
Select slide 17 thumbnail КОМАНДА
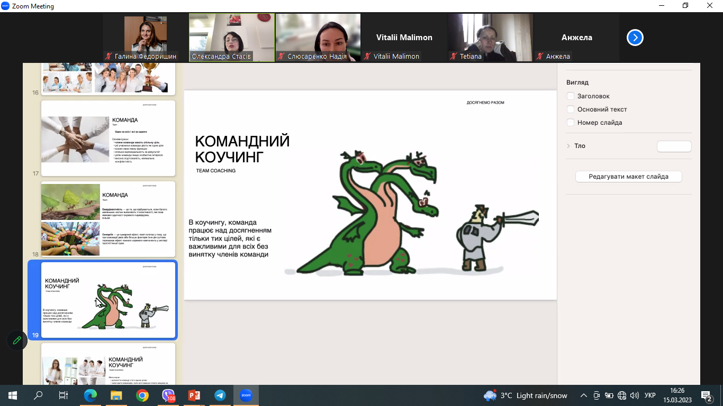108,139
